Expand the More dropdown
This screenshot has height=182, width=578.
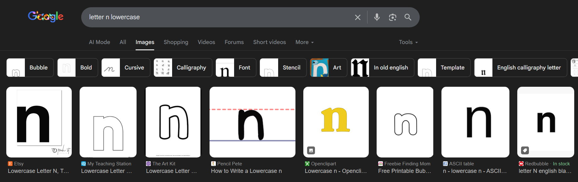pos(305,42)
